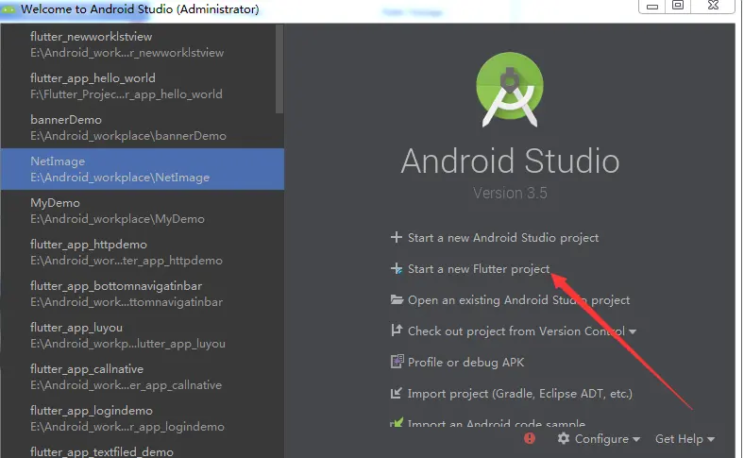This screenshot has height=458, width=744.
Task: Click the plus icon for new Android Studio project
Action: pyautogui.click(x=397, y=237)
